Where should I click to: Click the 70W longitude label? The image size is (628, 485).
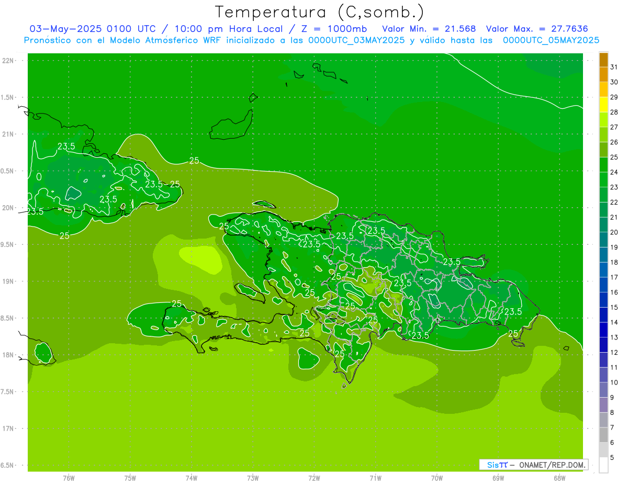pos(437,478)
